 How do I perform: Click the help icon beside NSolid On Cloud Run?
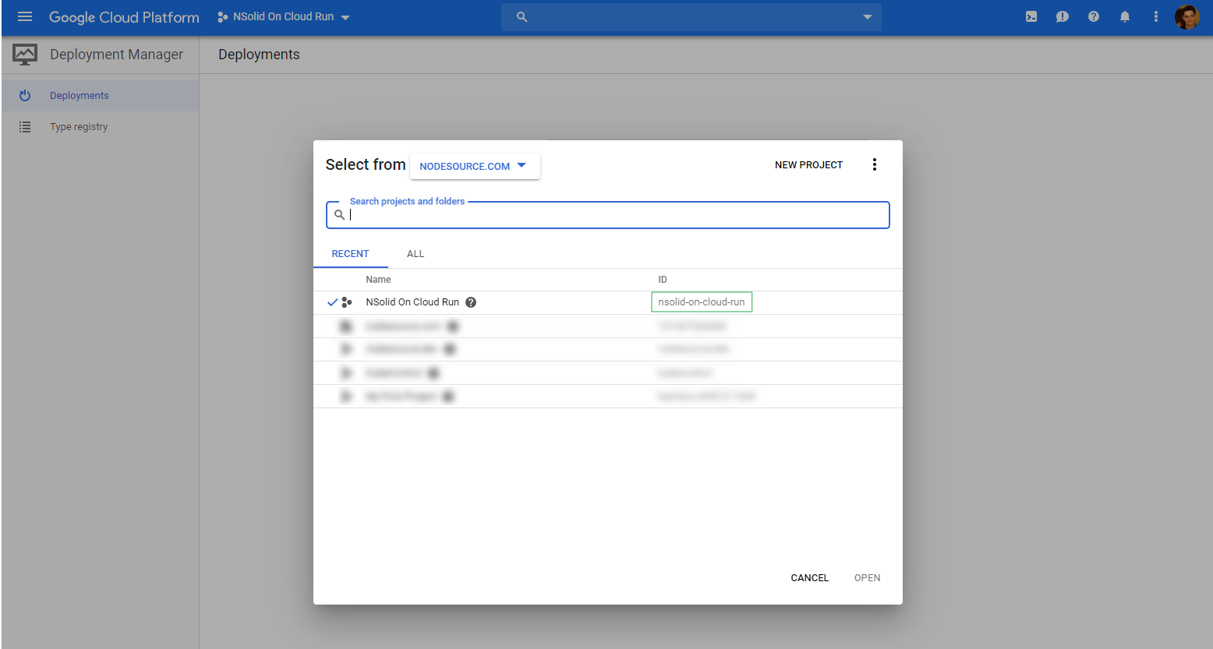pyautogui.click(x=471, y=302)
